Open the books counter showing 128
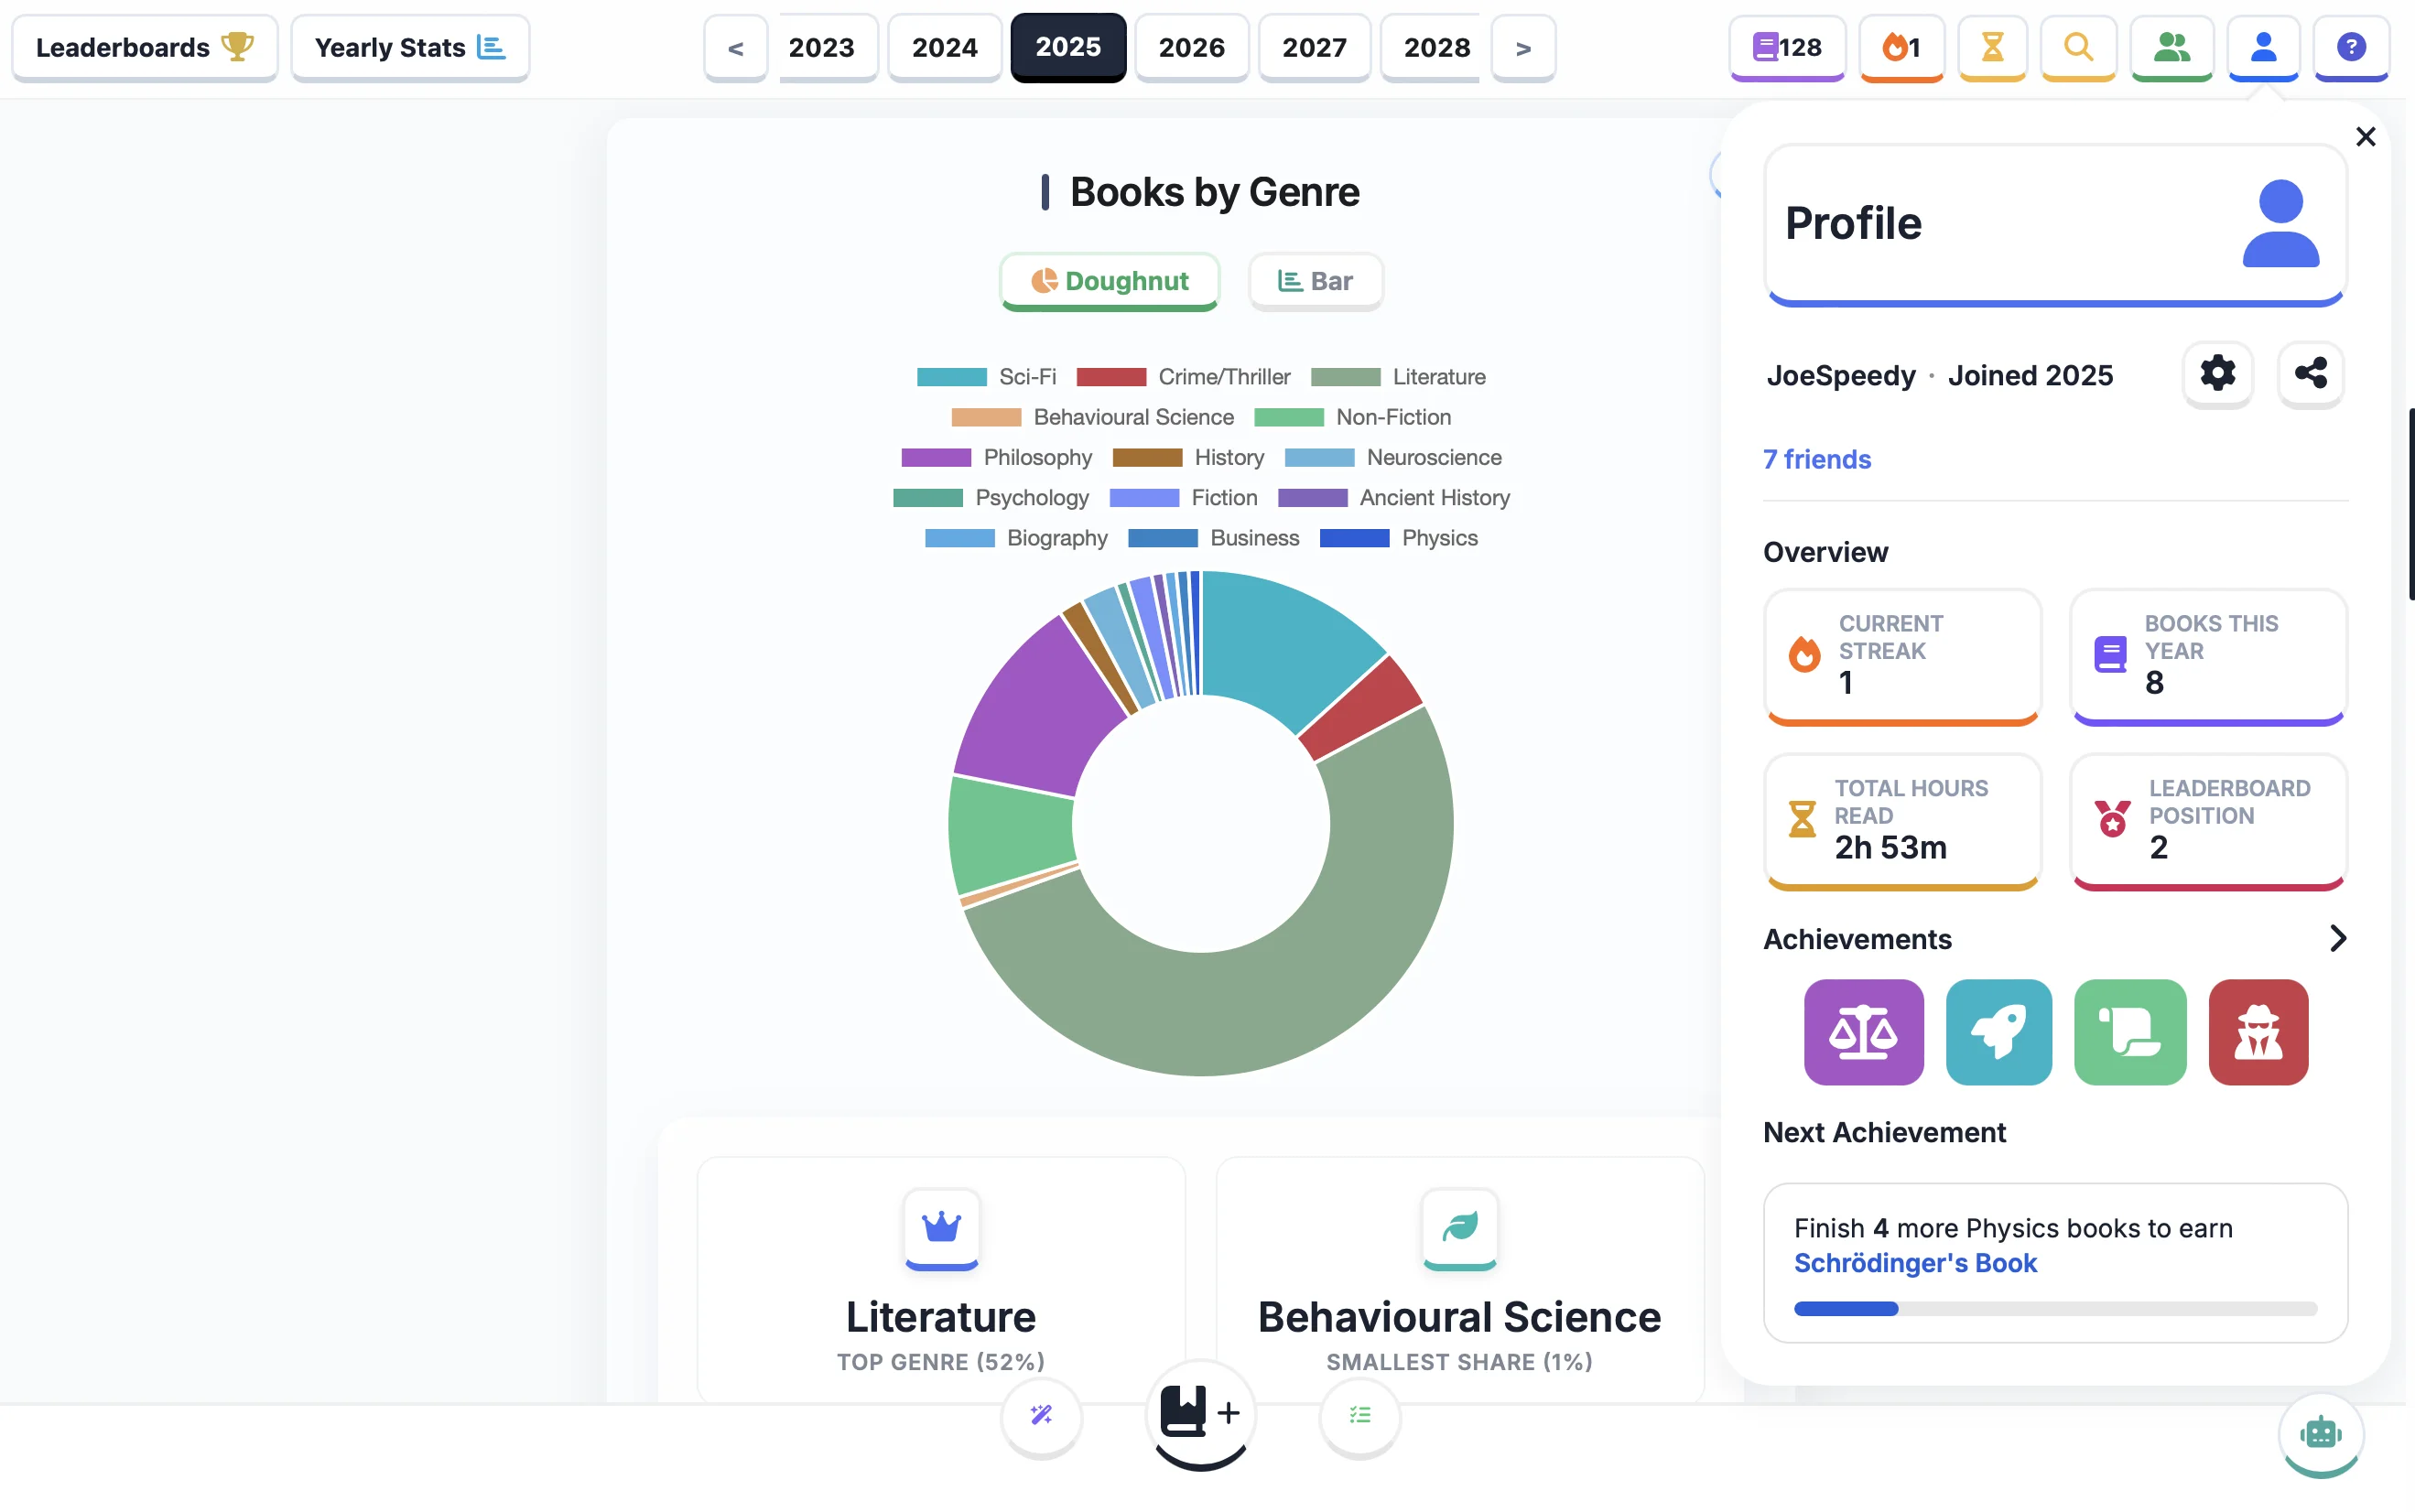Image resolution: width=2415 pixels, height=1512 pixels. click(x=1786, y=47)
